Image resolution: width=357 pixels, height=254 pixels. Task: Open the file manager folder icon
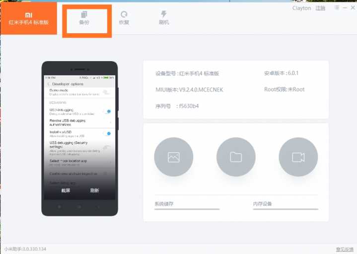coord(236,157)
